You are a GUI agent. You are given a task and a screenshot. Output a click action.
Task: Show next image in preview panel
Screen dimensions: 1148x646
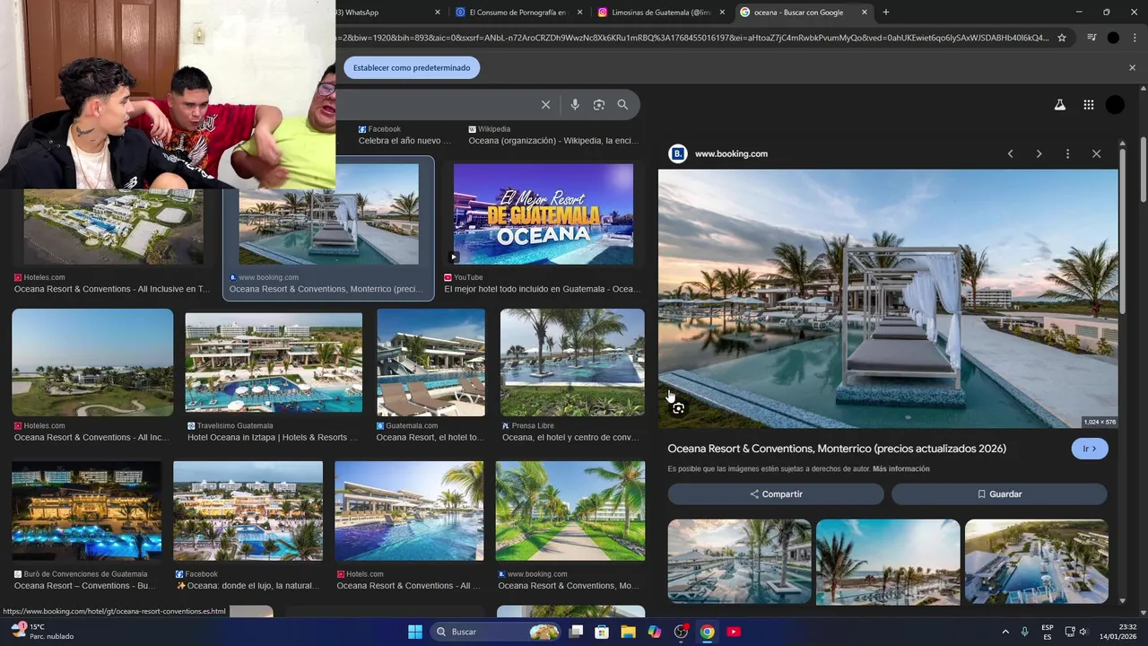[x=1039, y=153]
